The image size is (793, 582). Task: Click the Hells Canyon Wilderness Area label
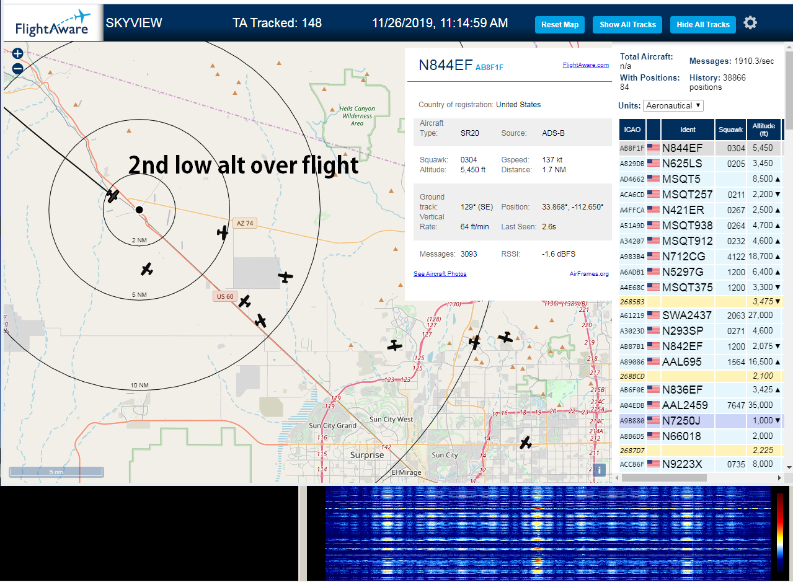click(x=357, y=116)
